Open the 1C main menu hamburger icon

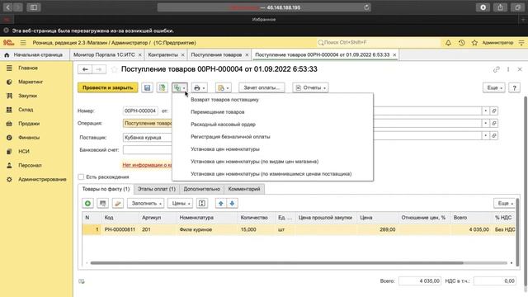[23, 43]
